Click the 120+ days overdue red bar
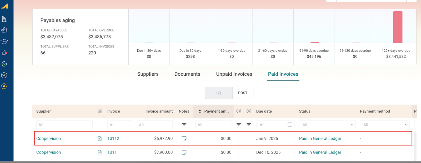 397,27
